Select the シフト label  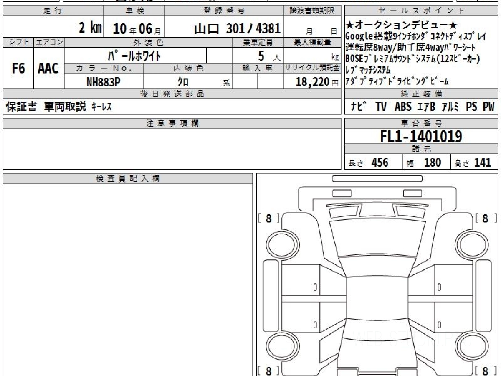tap(18, 42)
